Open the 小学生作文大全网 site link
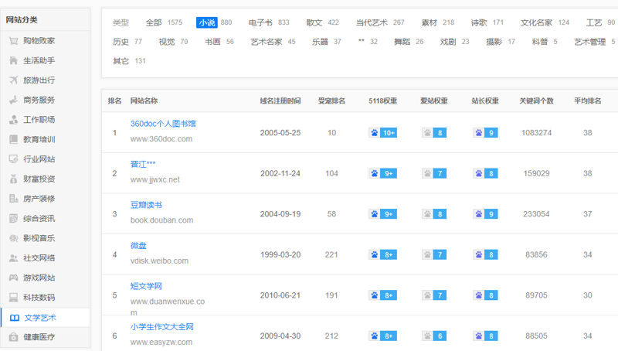This screenshot has width=618, height=351. [x=162, y=326]
